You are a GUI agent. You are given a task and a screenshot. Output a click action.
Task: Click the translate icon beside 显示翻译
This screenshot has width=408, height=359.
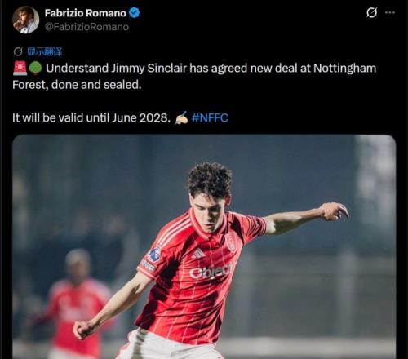[x=18, y=51]
